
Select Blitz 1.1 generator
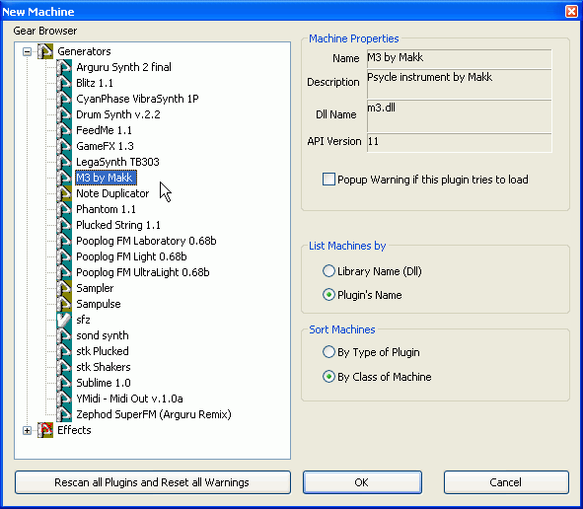tap(95, 83)
